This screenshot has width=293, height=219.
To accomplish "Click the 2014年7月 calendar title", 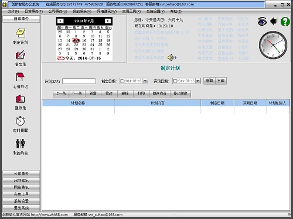I will pos(84,21).
